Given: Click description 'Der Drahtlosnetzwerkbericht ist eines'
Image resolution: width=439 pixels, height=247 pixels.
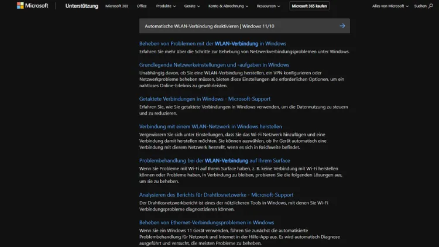Looking at the screenshot, I should (234, 206).
